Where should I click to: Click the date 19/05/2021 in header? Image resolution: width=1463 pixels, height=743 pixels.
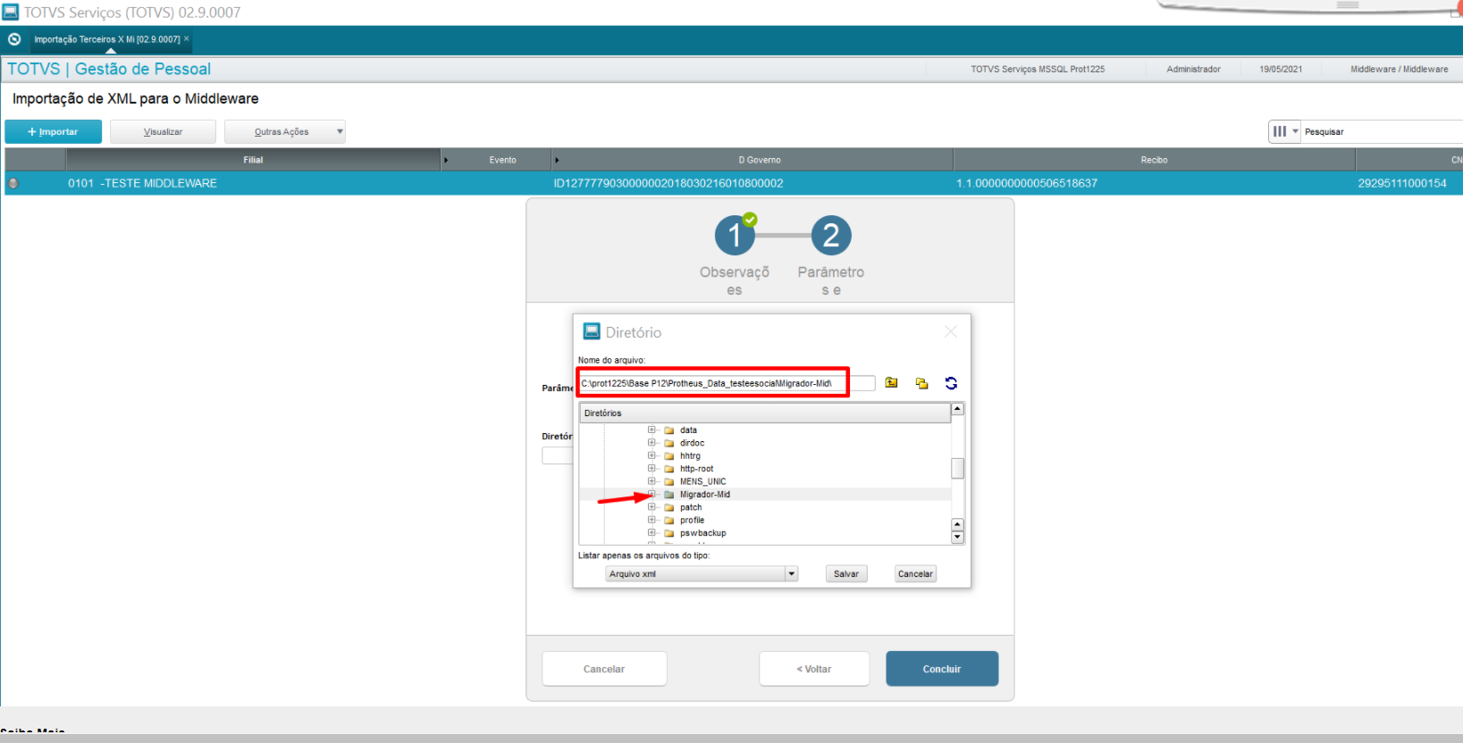pyautogui.click(x=1281, y=69)
